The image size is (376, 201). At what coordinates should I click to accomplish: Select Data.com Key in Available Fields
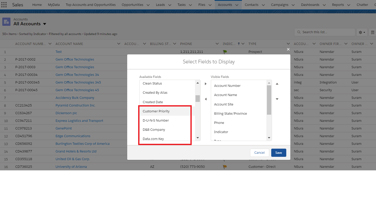167,138
